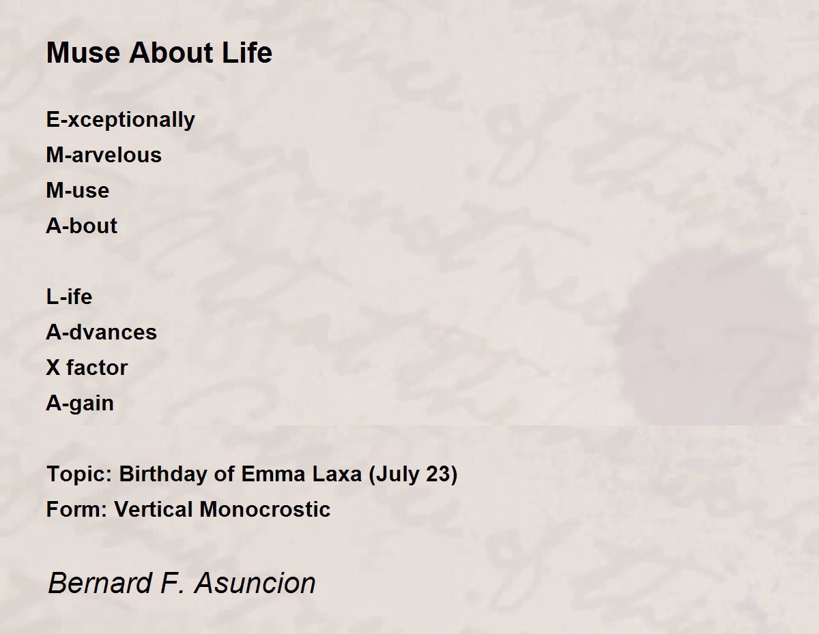Click the A-bout line
The image size is (819, 634).
pyautogui.click(x=82, y=226)
